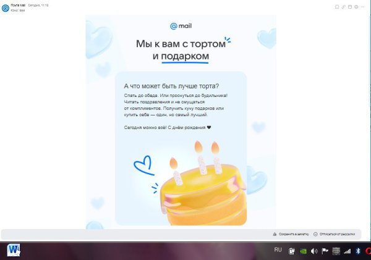Click the network signal tray icon
The height and width of the screenshot is (260, 371).
(x=347, y=251)
